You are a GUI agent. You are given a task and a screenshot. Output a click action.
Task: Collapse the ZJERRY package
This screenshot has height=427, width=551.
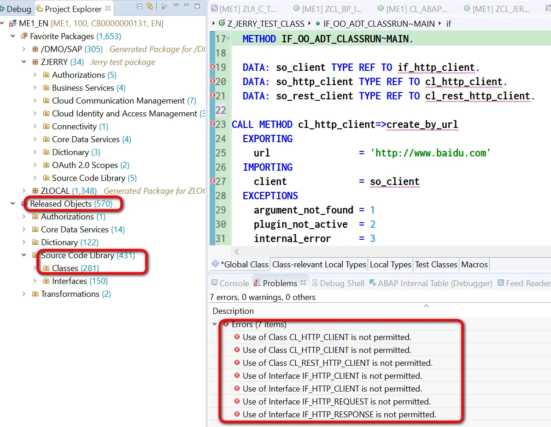coord(24,62)
